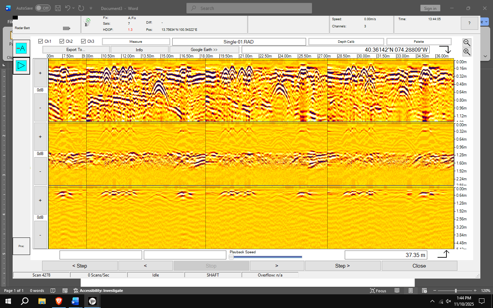The image size is (493, 308).
Task: Click the cyan -A annotation icon
Action: tap(21, 48)
